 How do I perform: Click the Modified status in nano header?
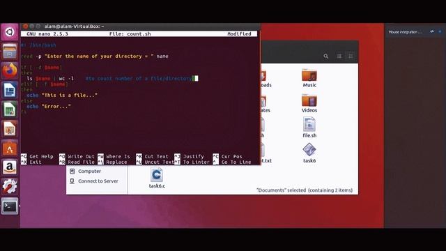pyautogui.click(x=239, y=34)
